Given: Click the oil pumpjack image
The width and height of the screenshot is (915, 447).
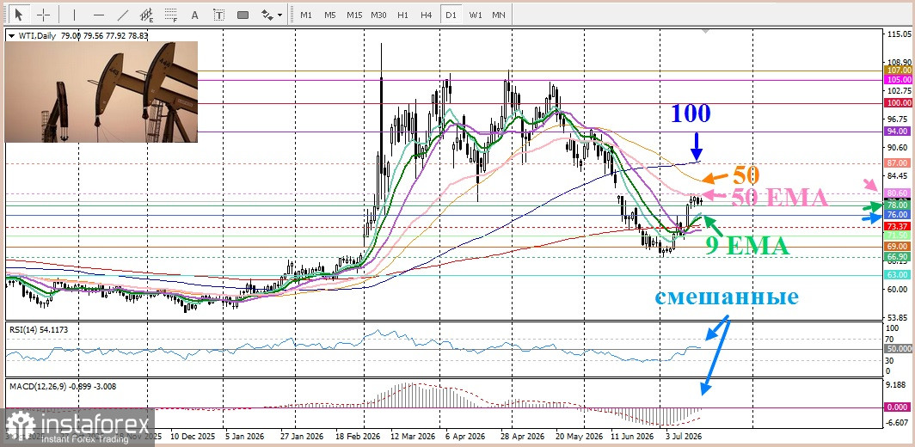Looking at the screenshot, I should [101, 92].
